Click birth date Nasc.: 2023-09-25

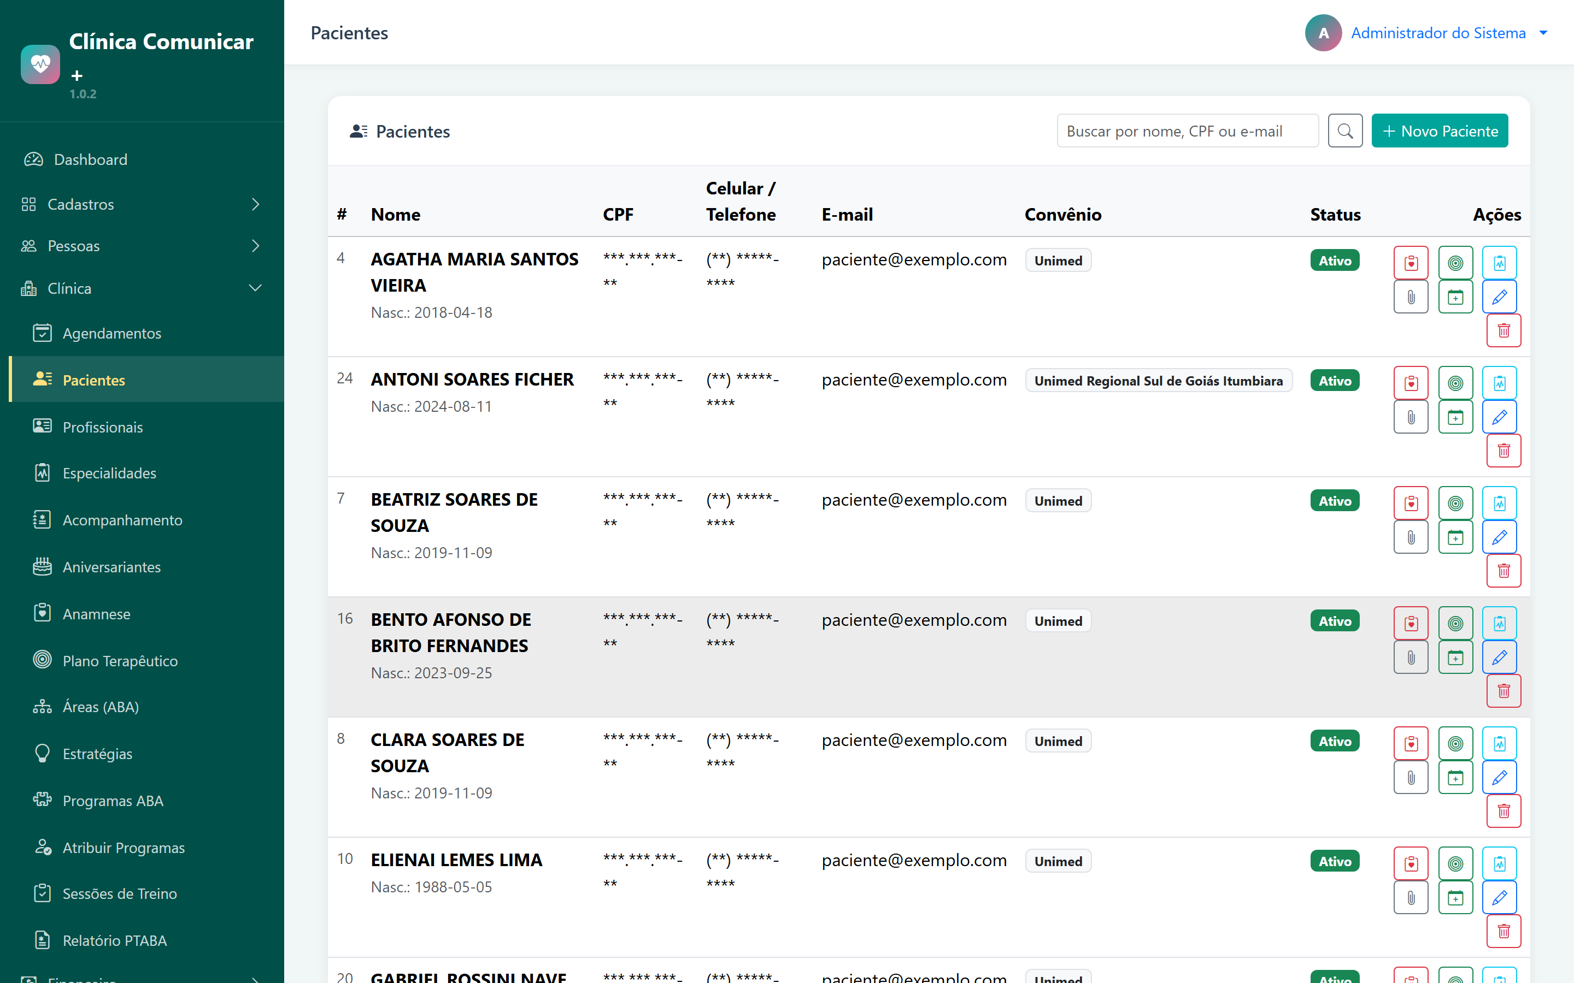pos(431,673)
